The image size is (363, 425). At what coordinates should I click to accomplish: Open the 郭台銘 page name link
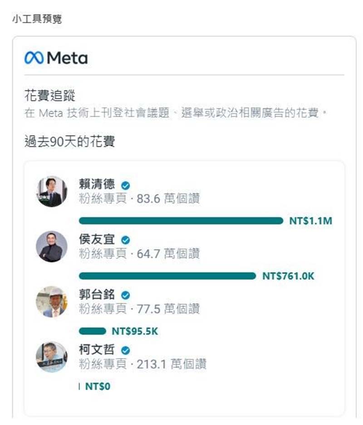coord(97,295)
